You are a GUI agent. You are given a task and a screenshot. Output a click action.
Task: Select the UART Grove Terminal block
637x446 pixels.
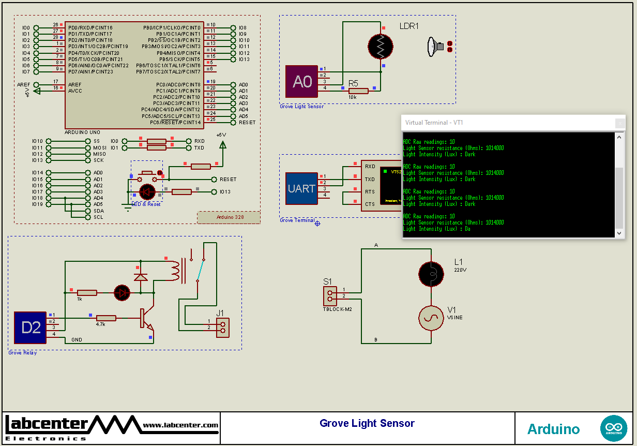coord(301,189)
